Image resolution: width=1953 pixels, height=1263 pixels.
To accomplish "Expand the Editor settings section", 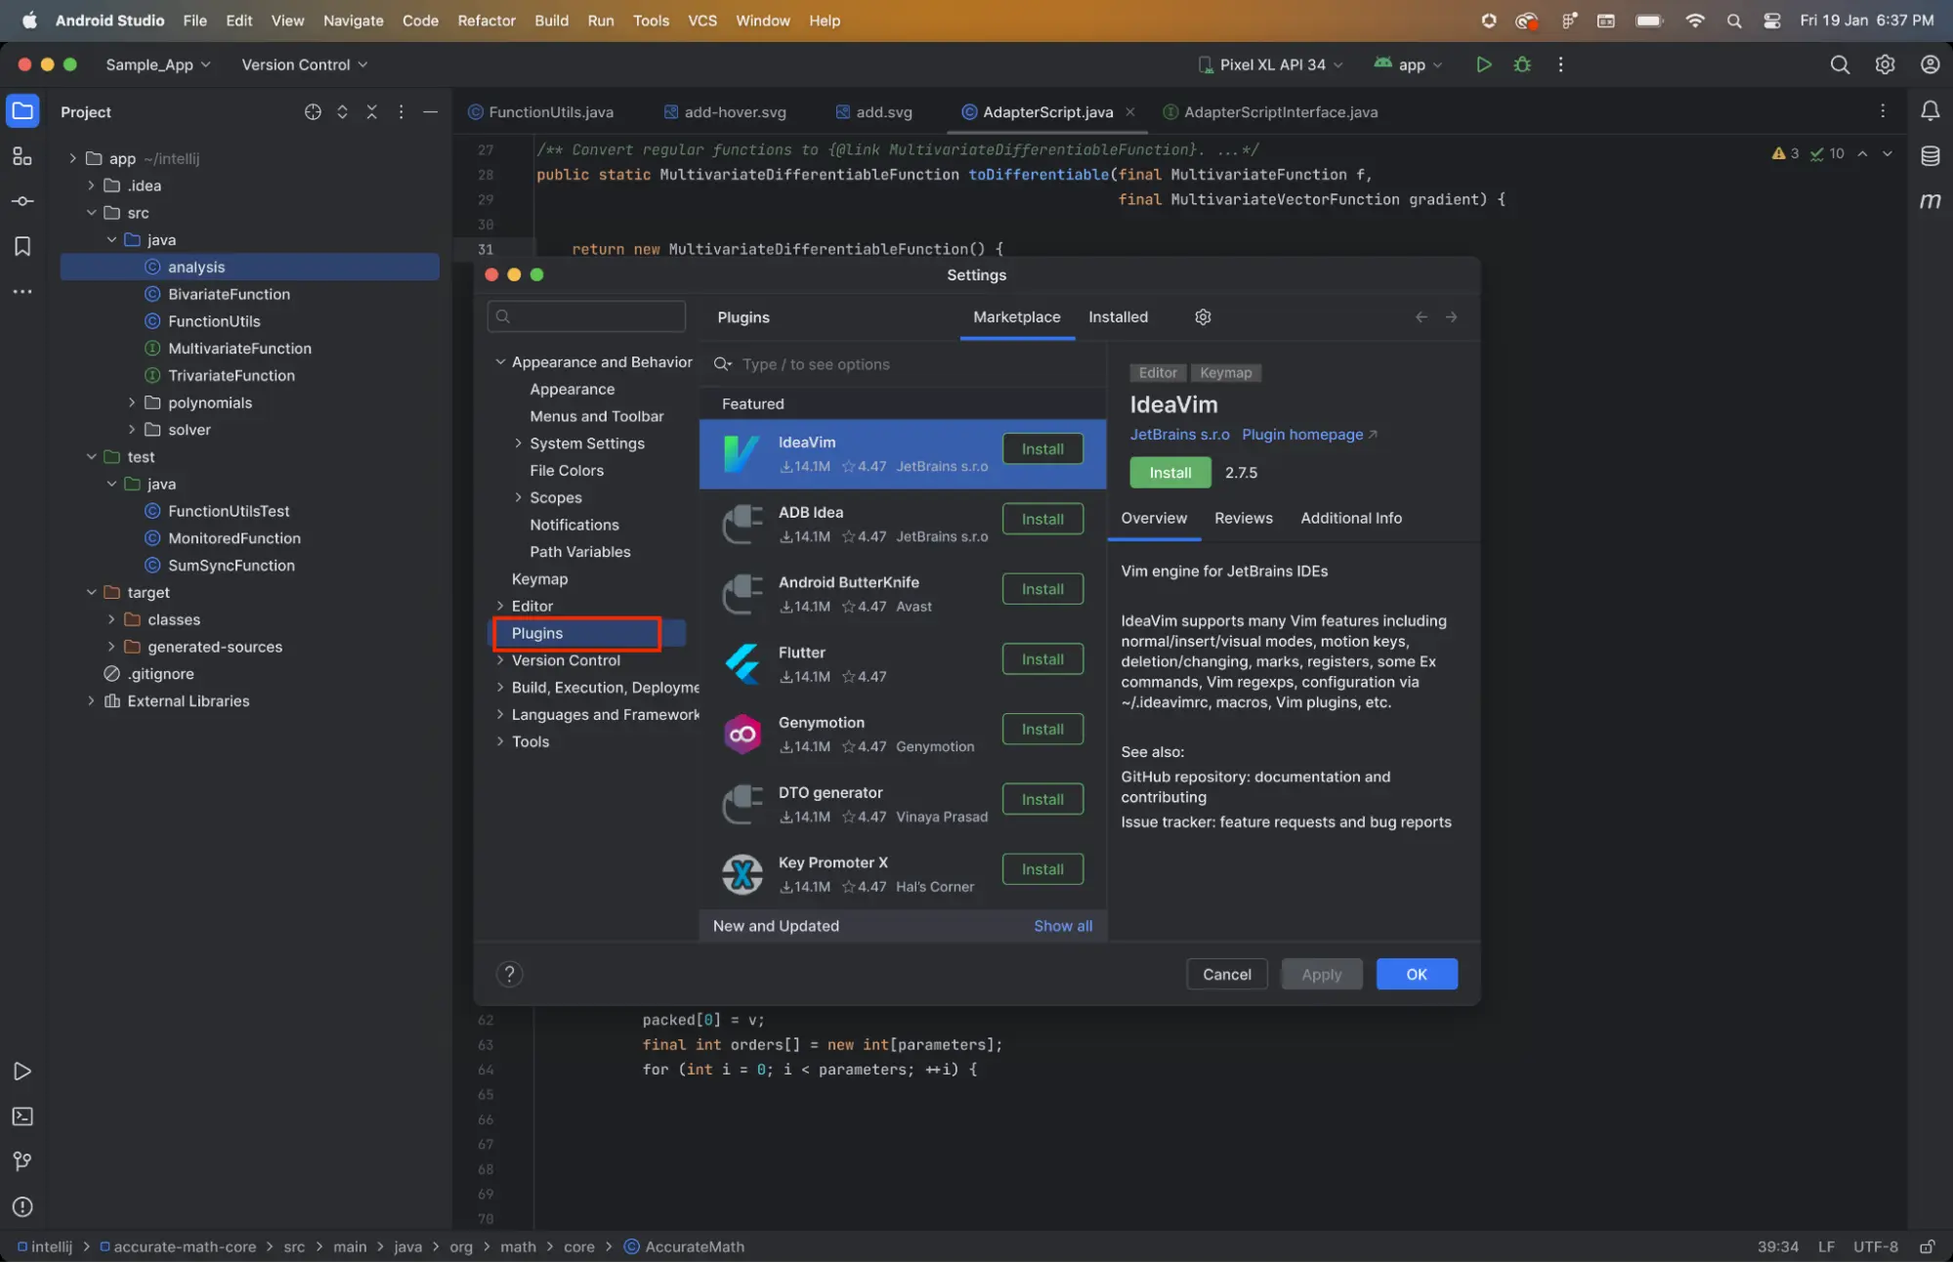I will coord(500,606).
